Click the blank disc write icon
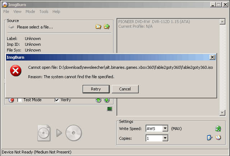The width and height of the screenshot is (230, 156). (x=74, y=133)
